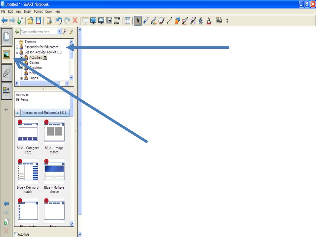The height and width of the screenshot is (237, 316).
Task: Expand the Activities tree node
Action: click(22, 57)
